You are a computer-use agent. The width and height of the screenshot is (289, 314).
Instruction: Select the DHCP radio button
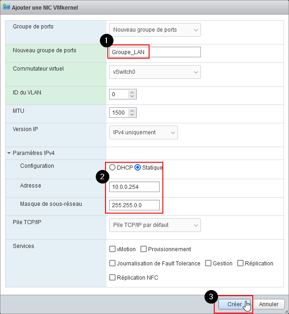coord(112,167)
